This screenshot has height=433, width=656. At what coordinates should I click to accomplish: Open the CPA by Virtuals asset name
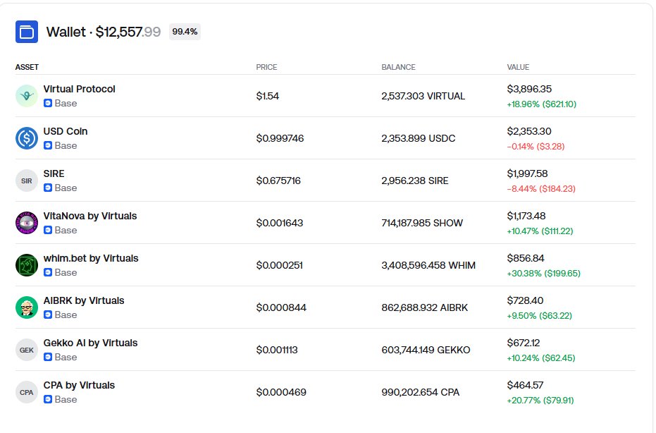79,385
